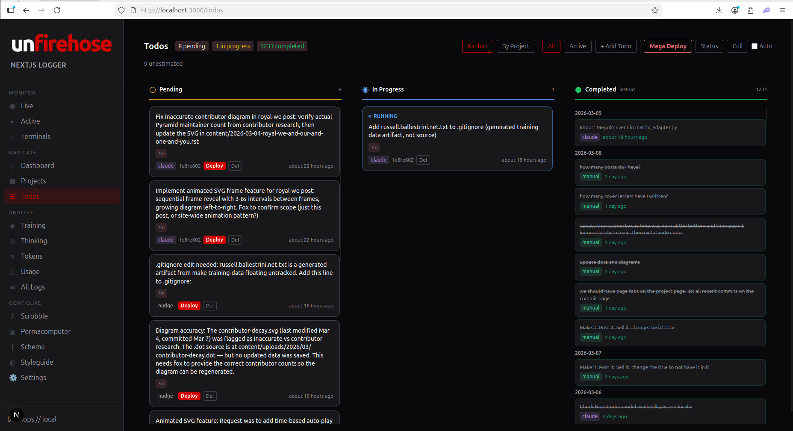Switch to Kanban view toggle

click(477, 46)
